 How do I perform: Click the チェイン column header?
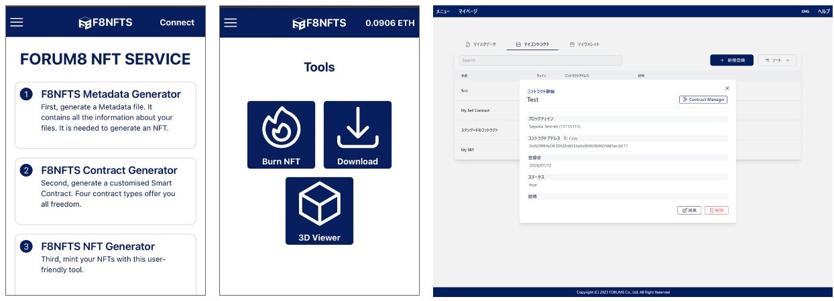click(541, 76)
